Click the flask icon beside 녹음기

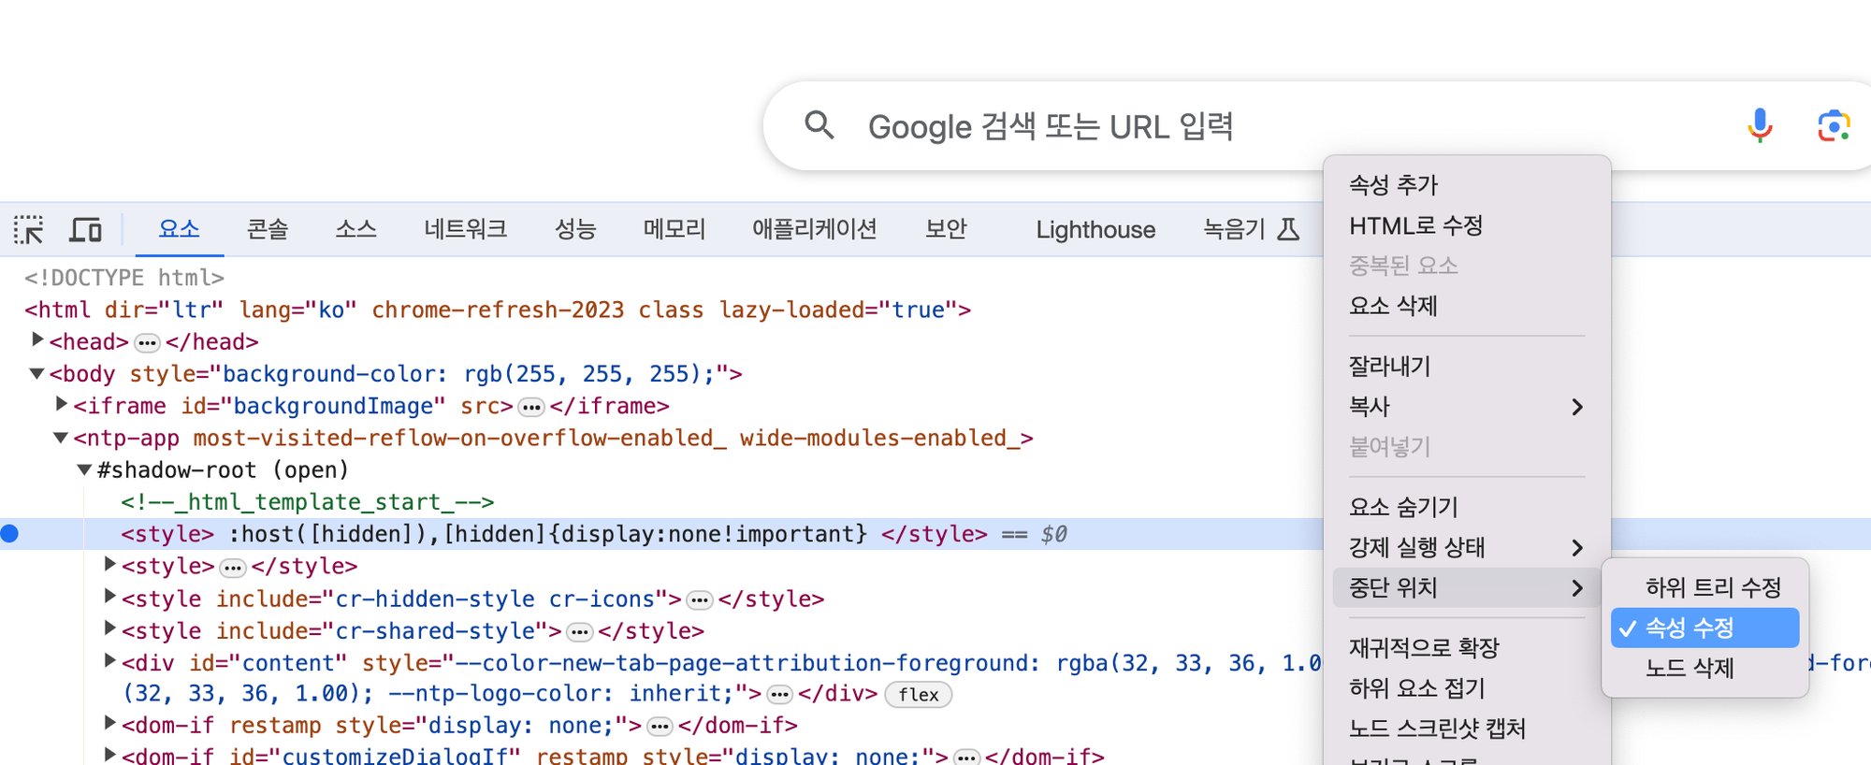pyautogui.click(x=1289, y=229)
